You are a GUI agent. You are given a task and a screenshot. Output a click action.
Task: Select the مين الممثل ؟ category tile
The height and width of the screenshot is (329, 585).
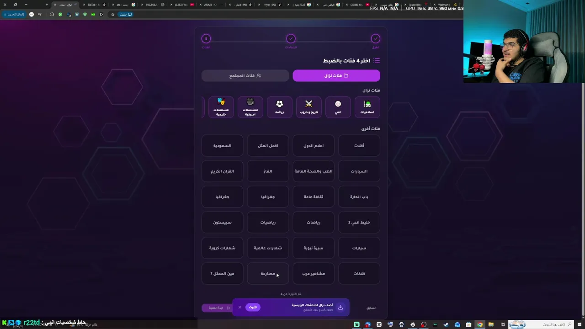(x=222, y=274)
